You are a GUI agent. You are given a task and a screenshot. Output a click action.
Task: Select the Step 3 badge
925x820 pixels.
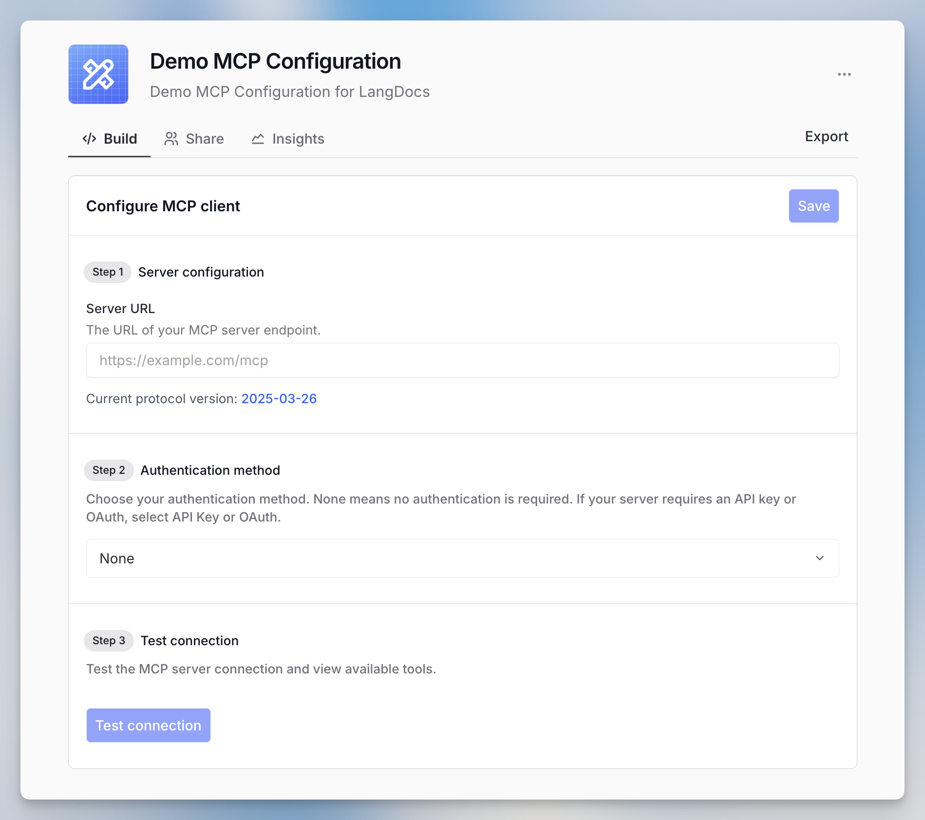(x=109, y=641)
